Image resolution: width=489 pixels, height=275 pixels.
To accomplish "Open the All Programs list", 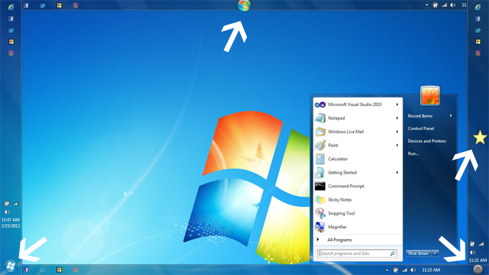I will click(339, 240).
